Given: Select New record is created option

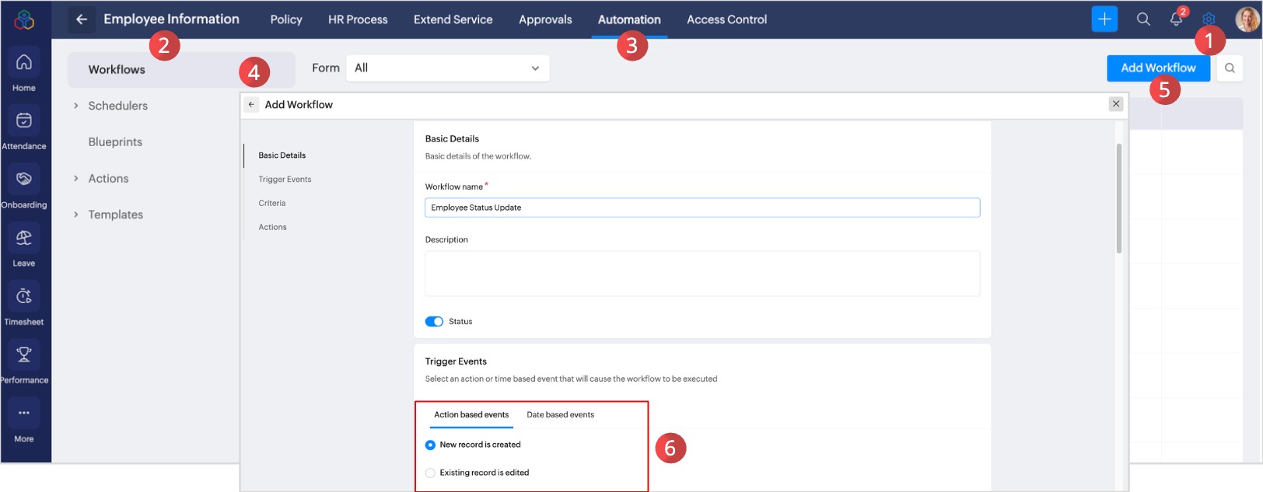Looking at the screenshot, I should tap(430, 445).
